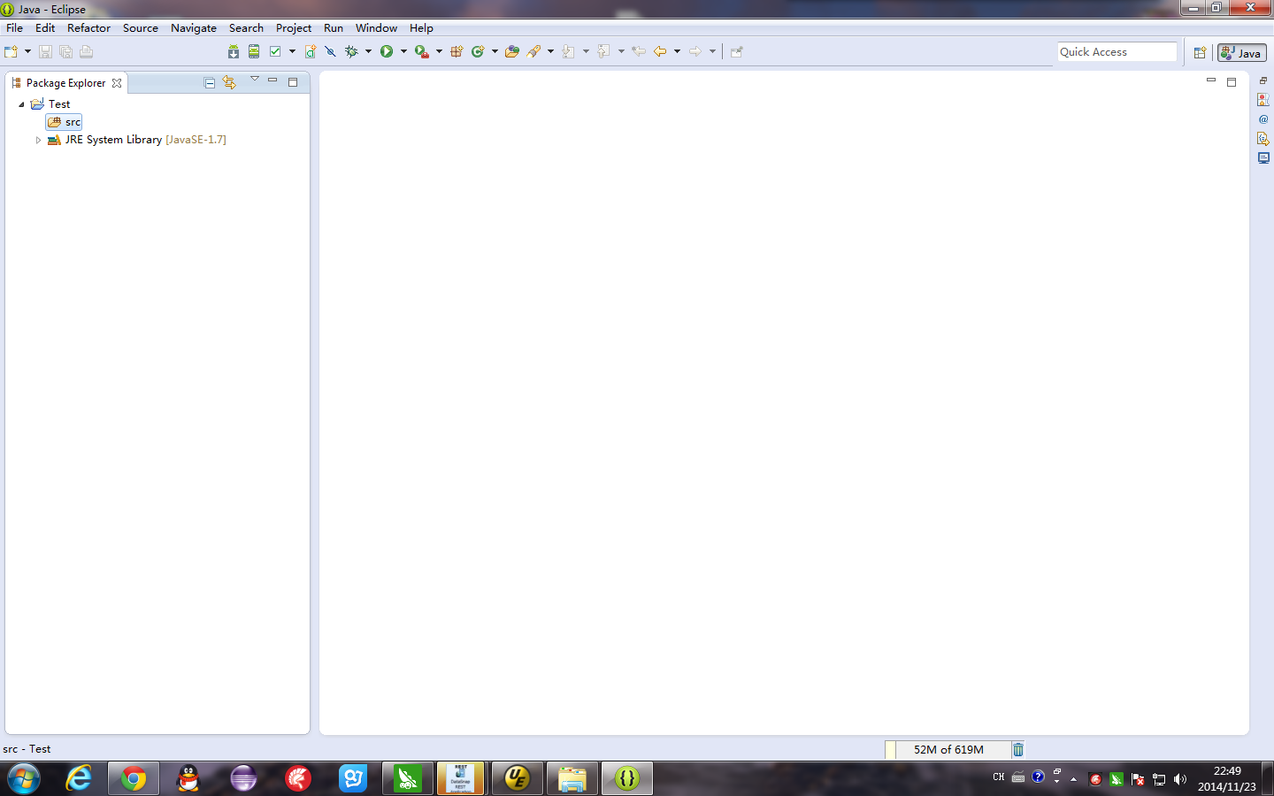Click the Save All toolbar icon
Image resolution: width=1274 pixels, height=796 pixels.
coord(65,51)
